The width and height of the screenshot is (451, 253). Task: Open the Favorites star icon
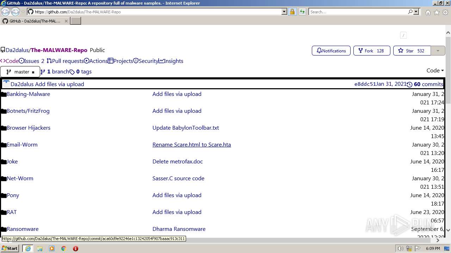pyautogui.click(x=437, y=12)
